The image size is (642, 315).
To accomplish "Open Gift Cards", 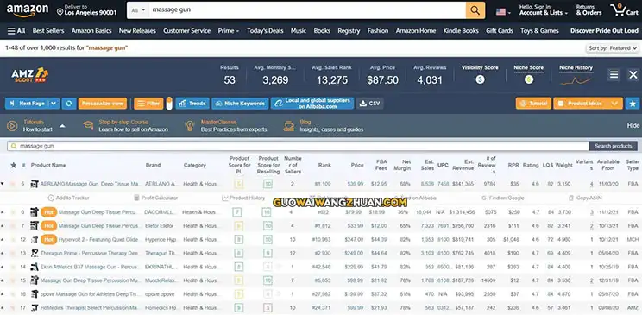I will [500, 31].
